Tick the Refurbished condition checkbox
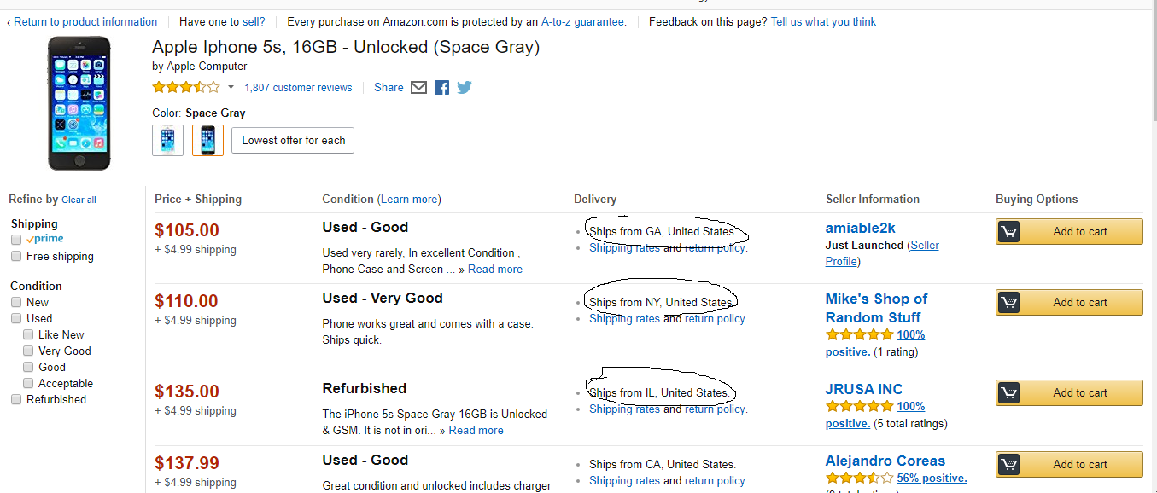 pos(16,399)
